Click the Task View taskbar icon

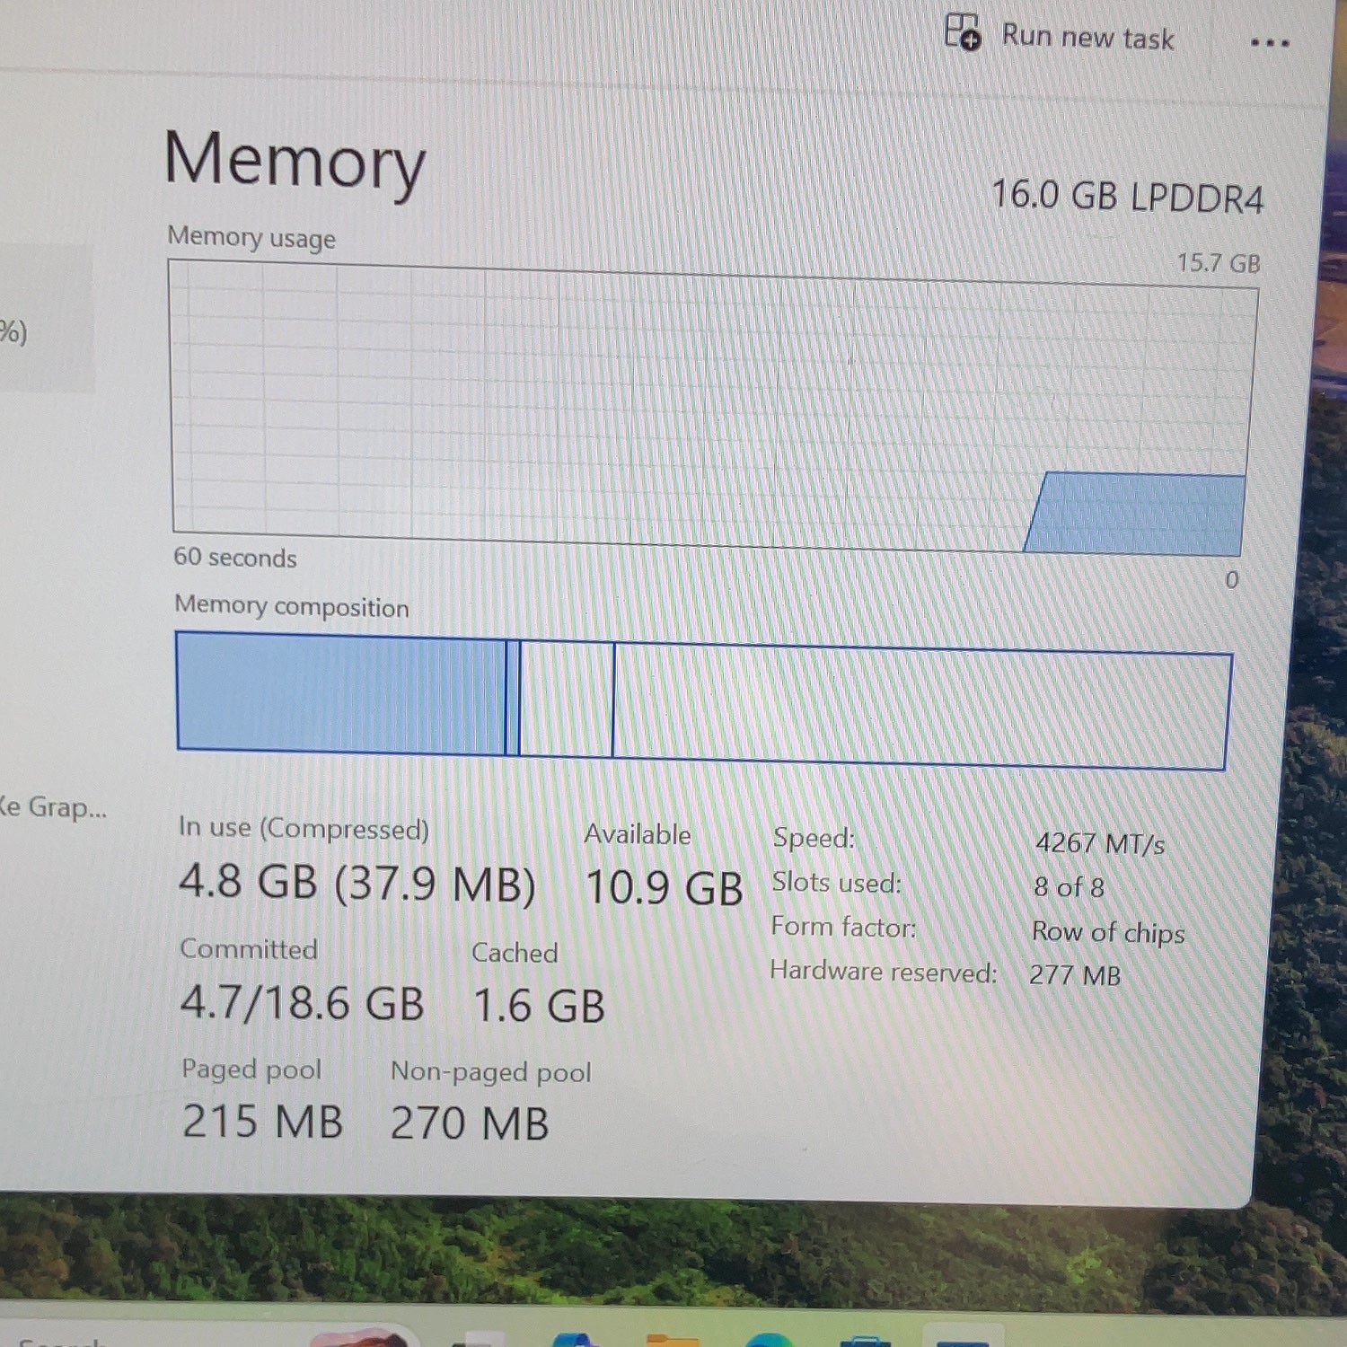click(x=478, y=1339)
